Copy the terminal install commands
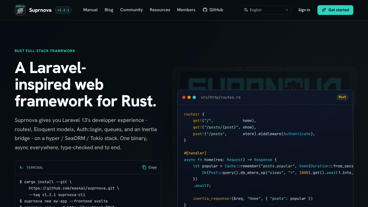Image resolution: width=368 pixels, height=207 pixels. pyautogui.click(x=149, y=167)
